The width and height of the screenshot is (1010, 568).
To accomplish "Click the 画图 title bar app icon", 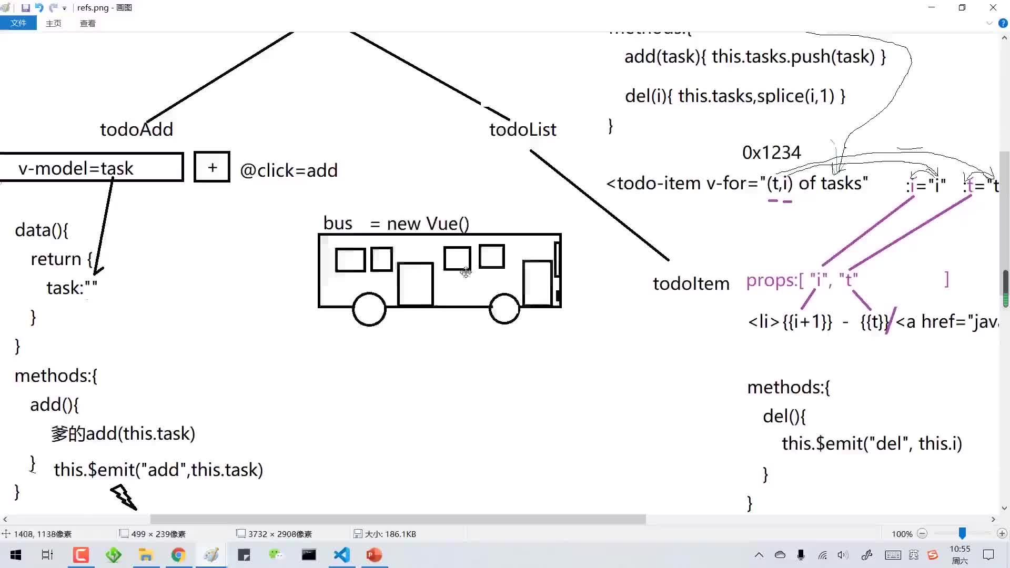I will pyautogui.click(x=6, y=8).
